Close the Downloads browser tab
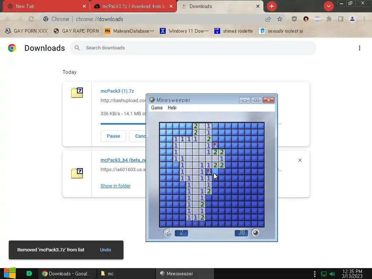Screen dimensions: 372x279 (258, 7)
